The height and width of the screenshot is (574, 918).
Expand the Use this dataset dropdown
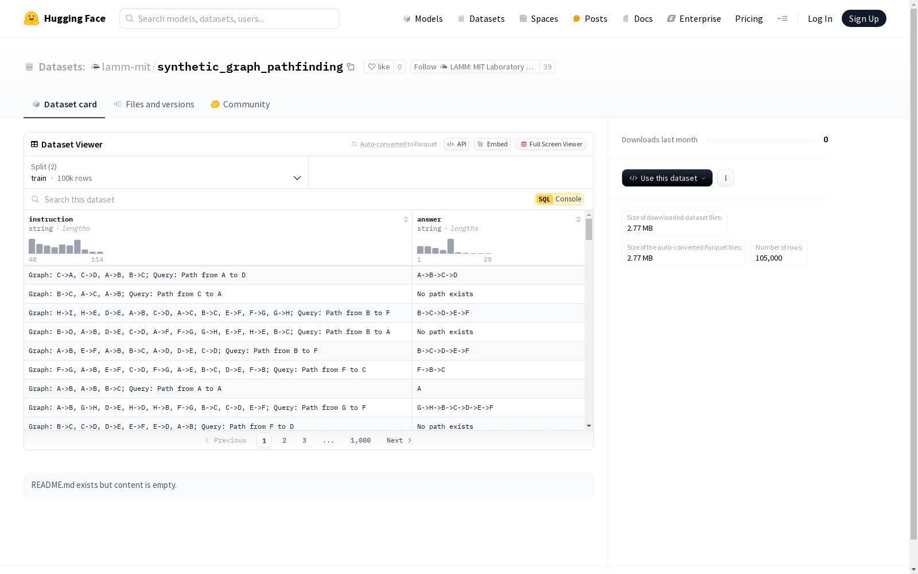tap(667, 178)
